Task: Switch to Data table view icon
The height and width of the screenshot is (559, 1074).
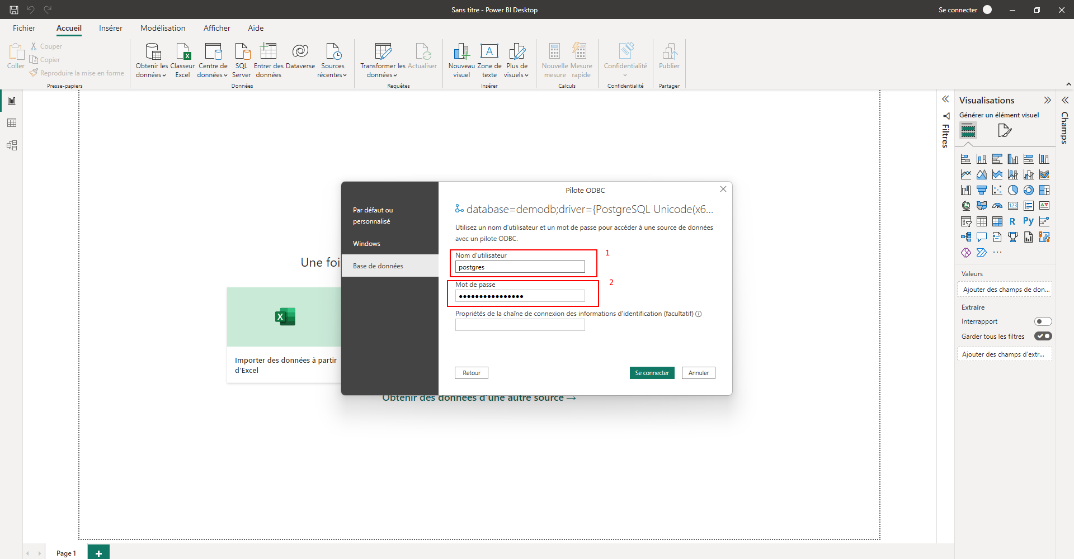Action: pyautogui.click(x=12, y=123)
